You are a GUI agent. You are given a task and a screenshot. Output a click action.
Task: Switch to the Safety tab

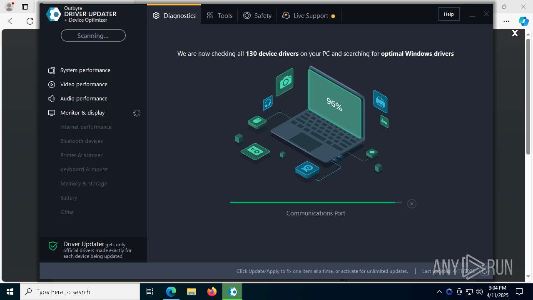pyautogui.click(x=257, y=16)
